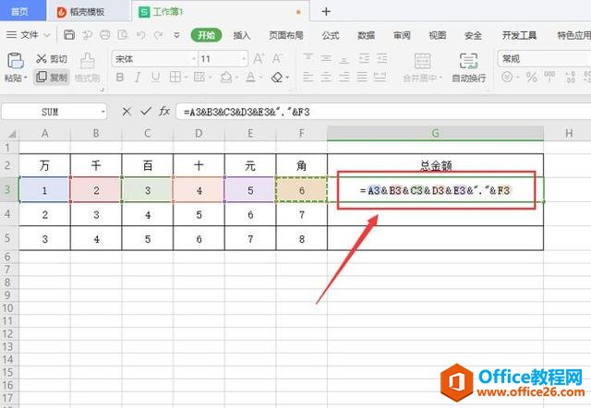Toggle underline formatting U
Screen dimensions: 591x408
point(155,78)
